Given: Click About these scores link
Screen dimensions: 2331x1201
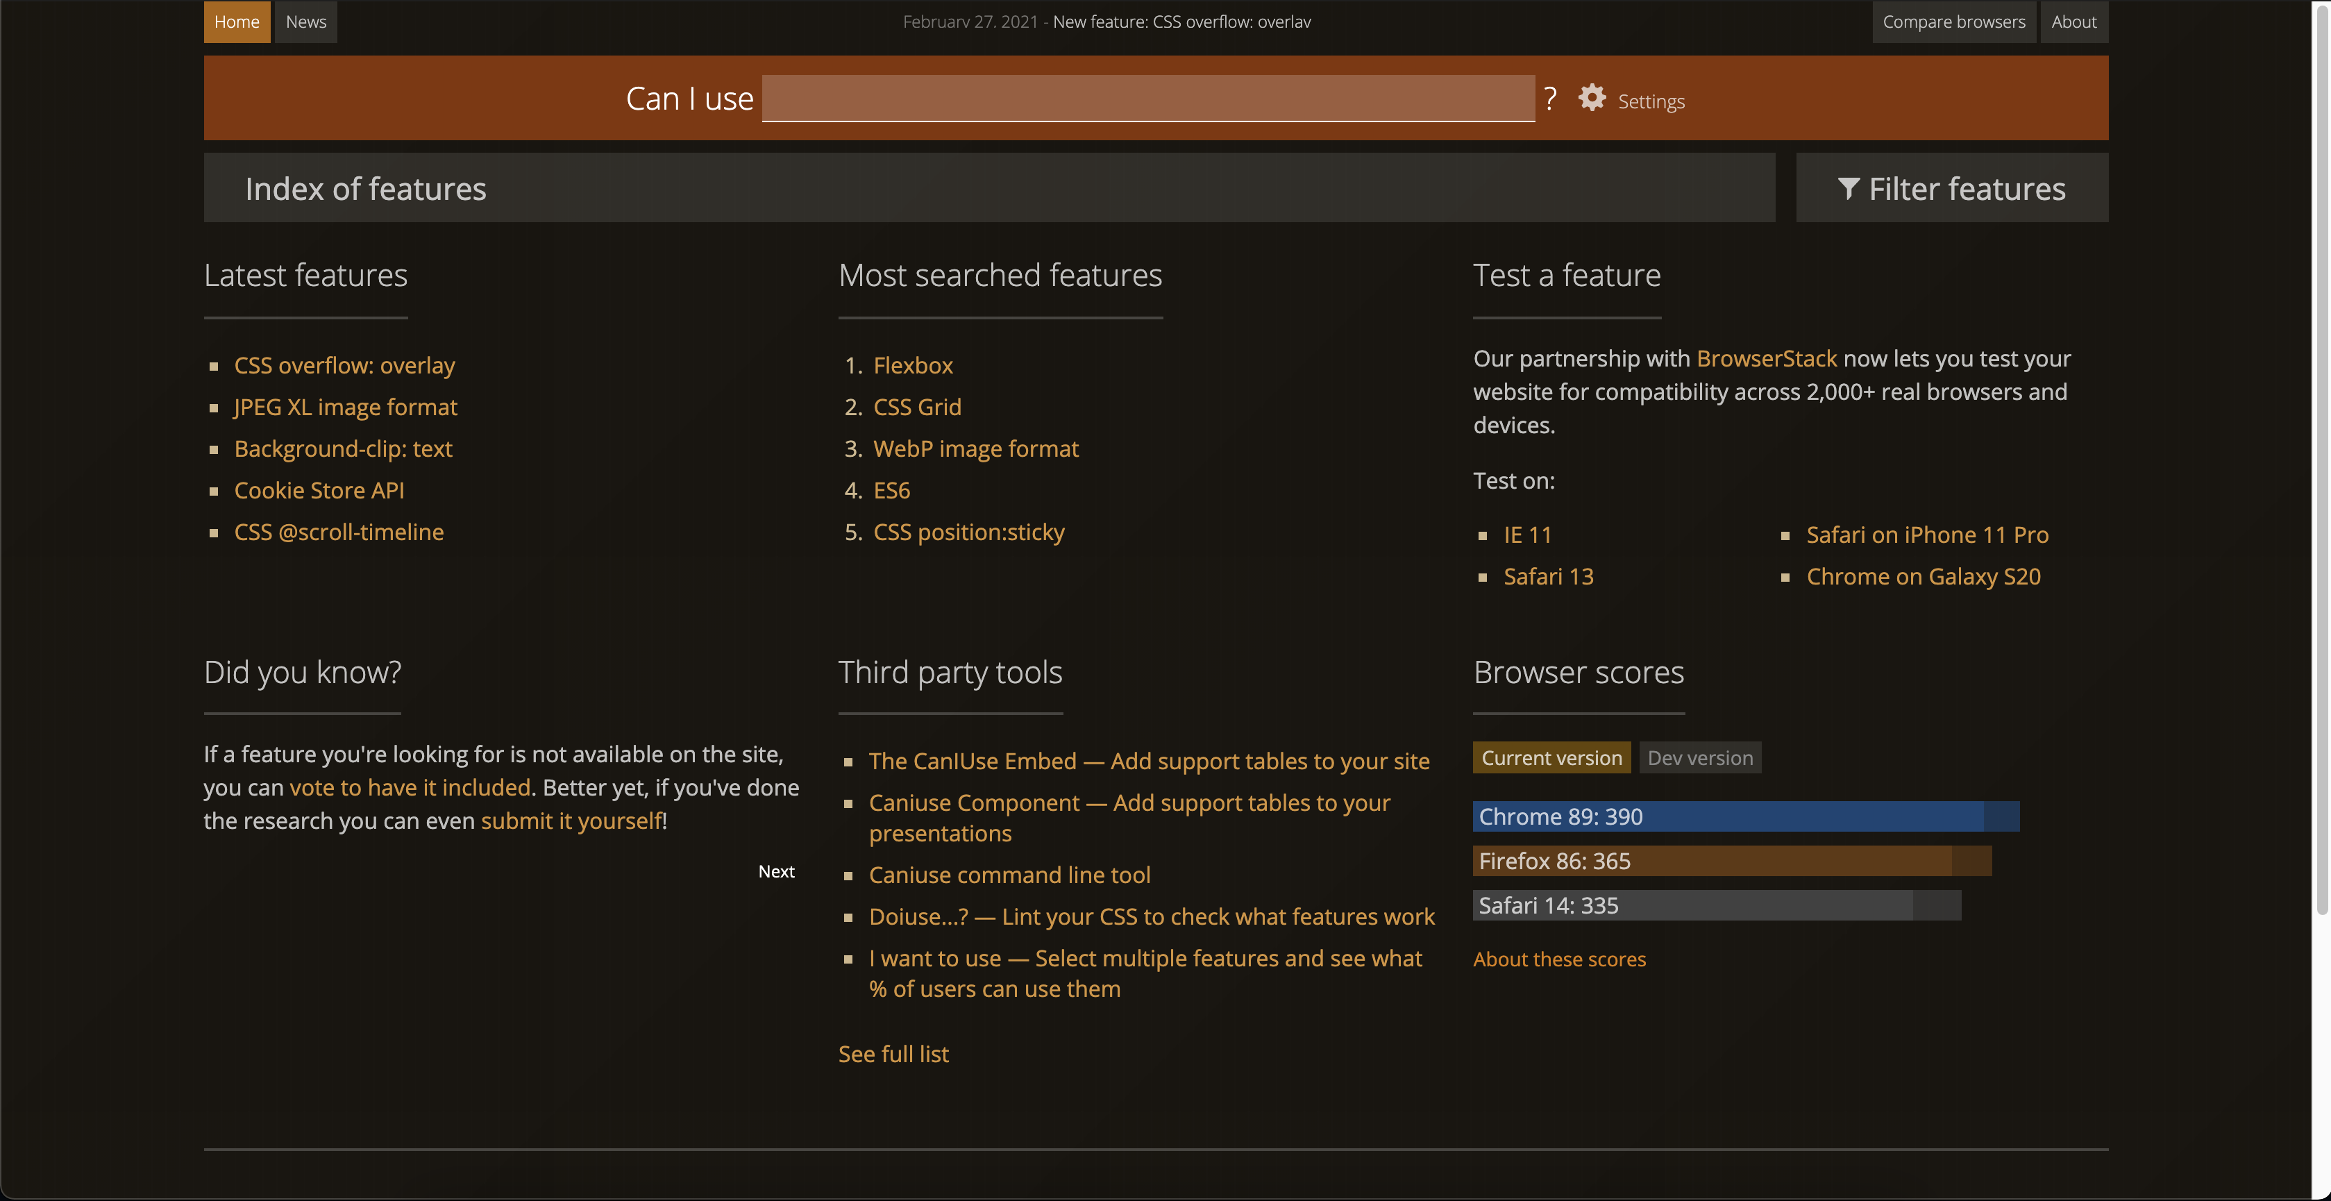Looking at the screenshot, I should click(1558, 959).
